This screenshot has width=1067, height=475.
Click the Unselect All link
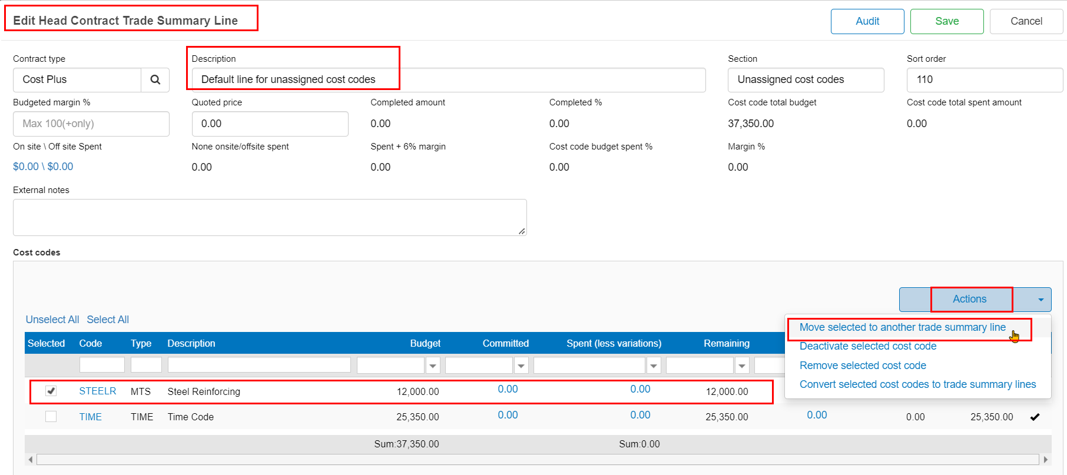(52, 320)
